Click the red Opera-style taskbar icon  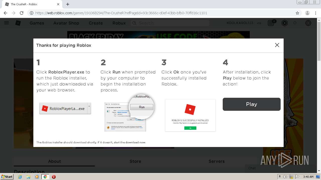(x=54, y=177)
